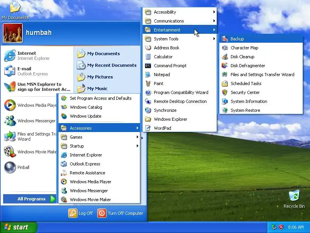Open Scheduled Tasks icon
Image resolution: width=310 pixels, height=233 pixels.
pos(225,83)
